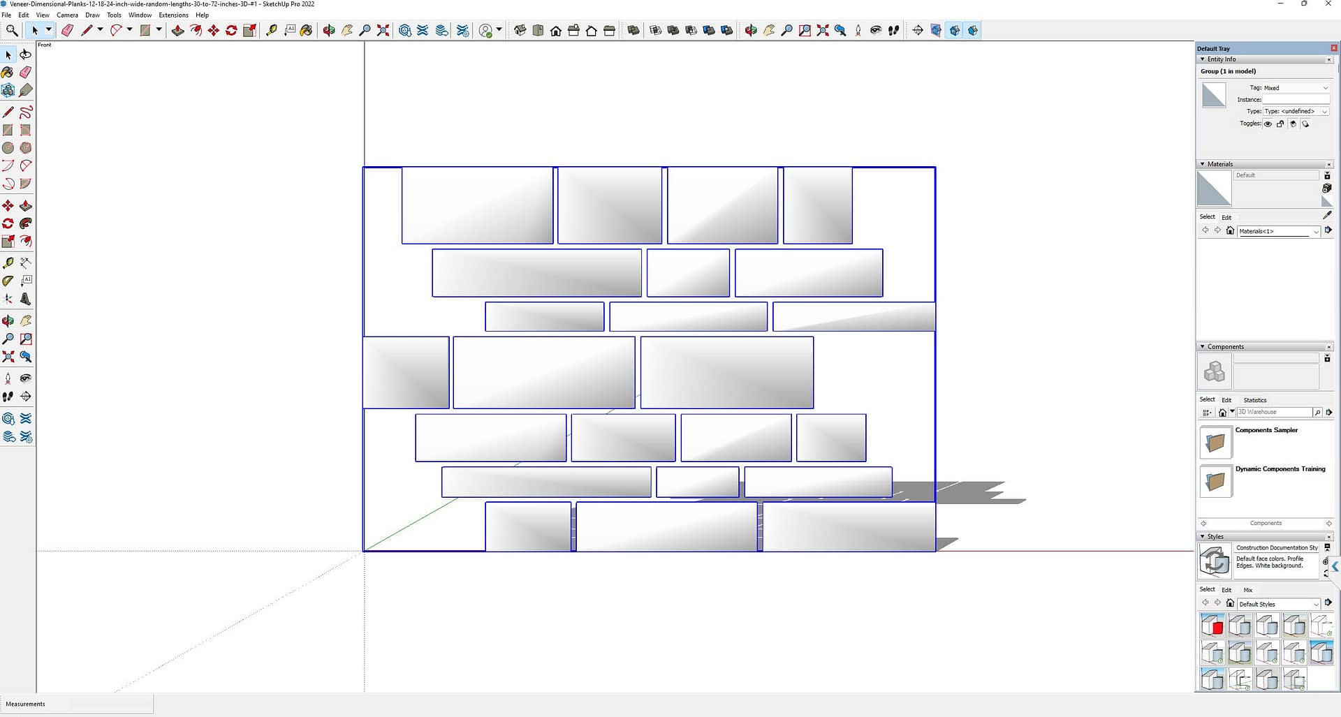Select the Freehand tool in left toolbar
The height and width of the screenshot is (717, 1341).
26,112
